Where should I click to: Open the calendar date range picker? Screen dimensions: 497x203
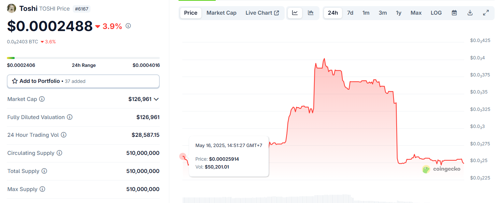coord(454,13)
